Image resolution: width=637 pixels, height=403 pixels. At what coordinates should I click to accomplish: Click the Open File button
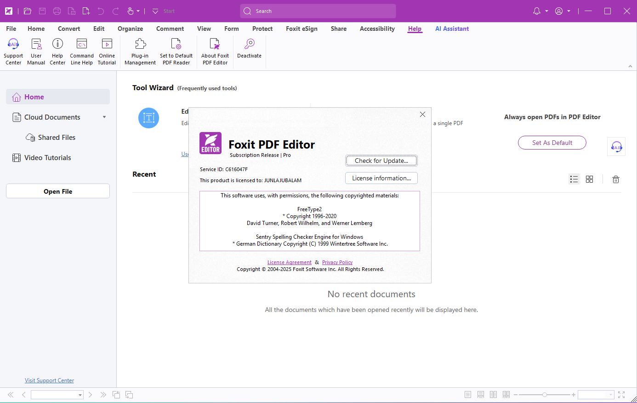58,191
